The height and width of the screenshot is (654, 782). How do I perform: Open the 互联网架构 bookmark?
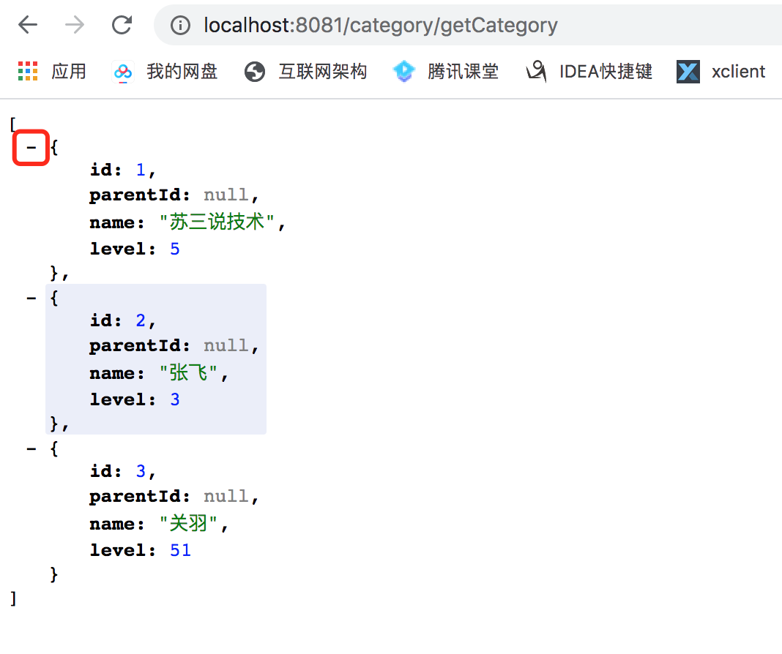tap(323, 72)
